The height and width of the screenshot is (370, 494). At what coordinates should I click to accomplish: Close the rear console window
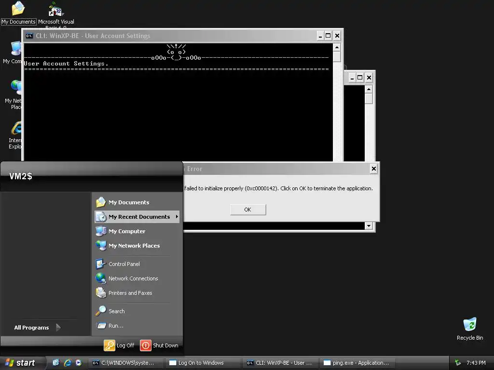369,78
